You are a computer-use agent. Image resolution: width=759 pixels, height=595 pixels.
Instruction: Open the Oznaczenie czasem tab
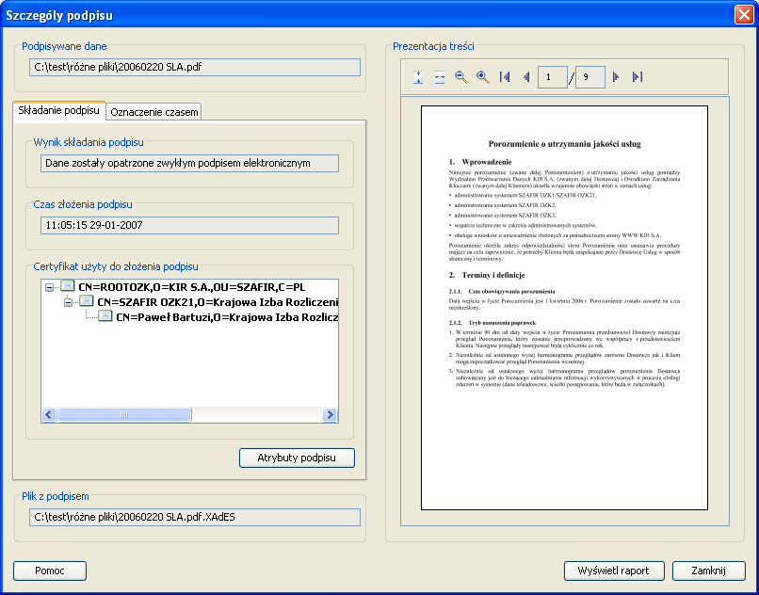[153, 112]
